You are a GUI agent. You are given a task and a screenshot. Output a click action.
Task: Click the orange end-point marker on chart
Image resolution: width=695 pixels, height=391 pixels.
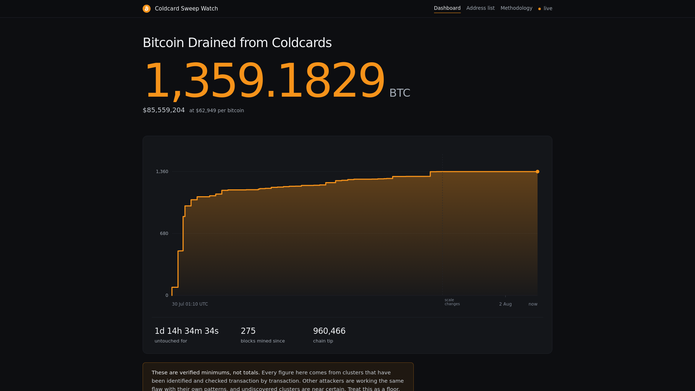click(538, 172)
